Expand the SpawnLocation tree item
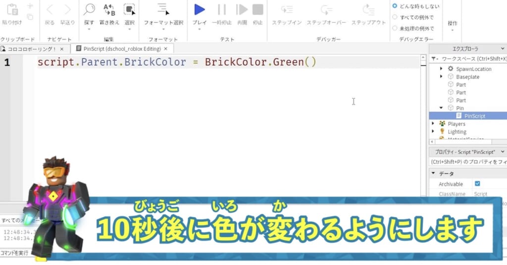 point(441,69)
